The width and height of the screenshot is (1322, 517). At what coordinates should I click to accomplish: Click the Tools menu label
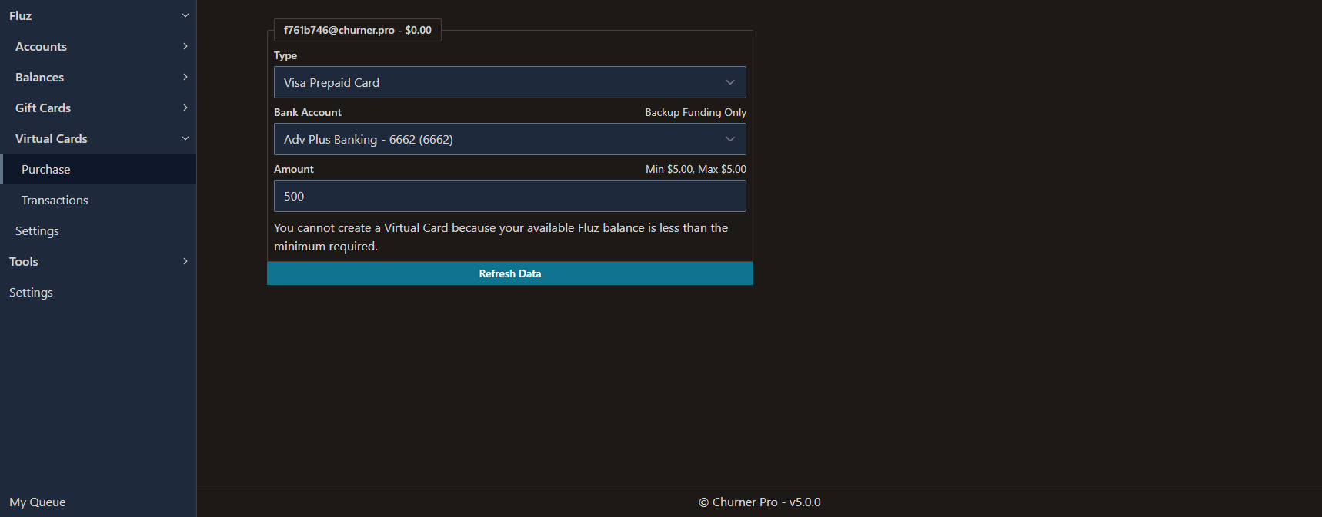tap(24, 261)
